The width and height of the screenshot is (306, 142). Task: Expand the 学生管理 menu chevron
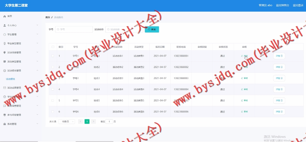click(x=37, y=34)
